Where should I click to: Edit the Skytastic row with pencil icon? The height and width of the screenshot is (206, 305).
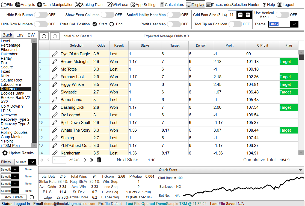point(55,92)
